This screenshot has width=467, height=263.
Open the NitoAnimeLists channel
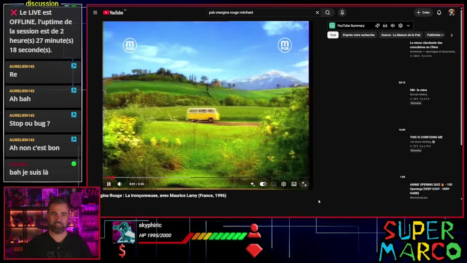pos(419,198)
